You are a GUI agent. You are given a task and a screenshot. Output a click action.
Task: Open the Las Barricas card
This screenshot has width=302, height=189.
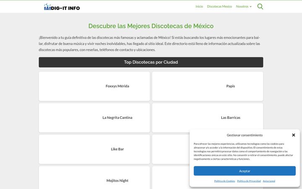(208, 118)
